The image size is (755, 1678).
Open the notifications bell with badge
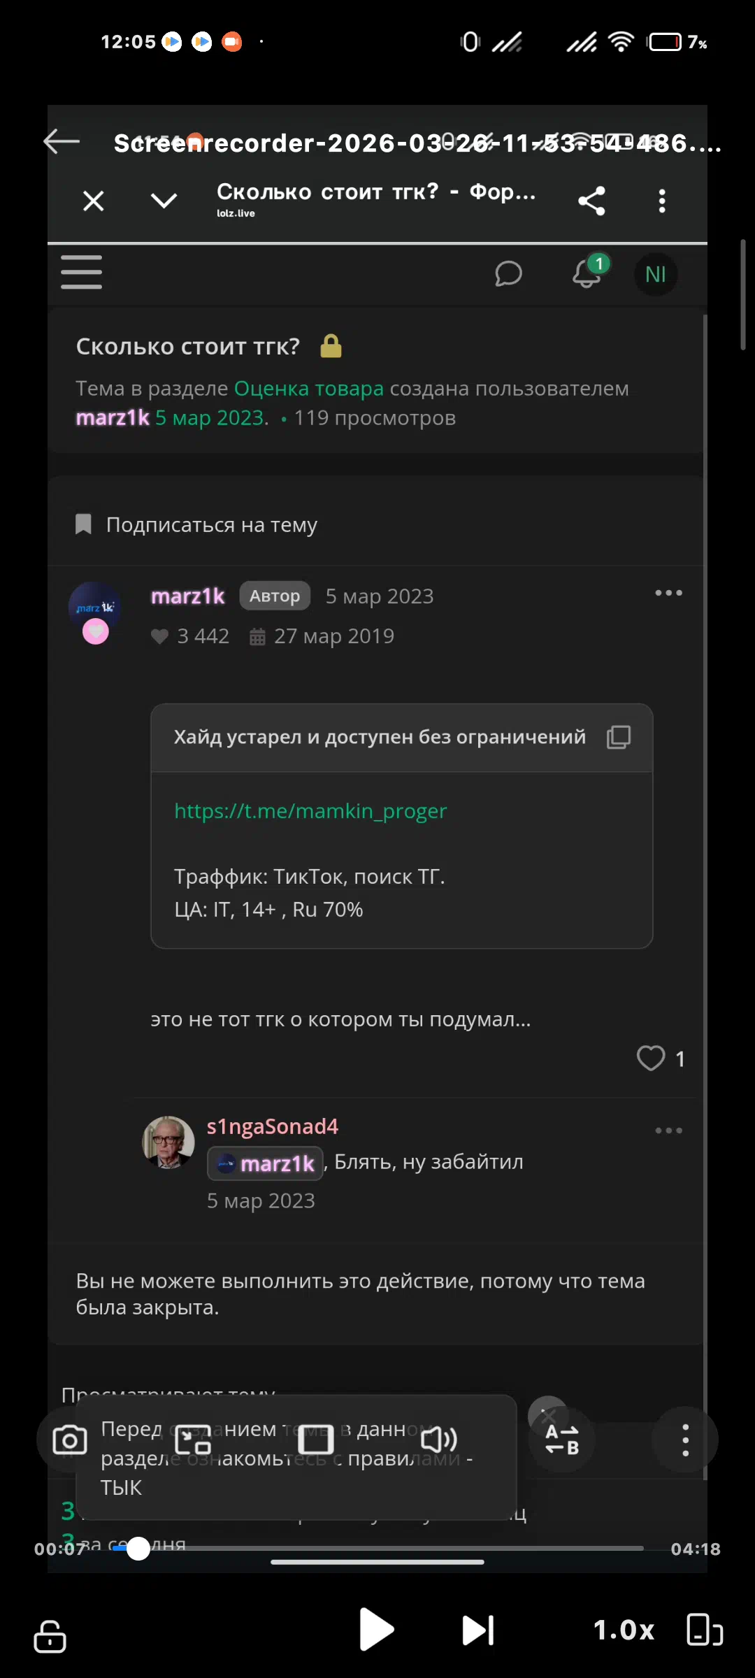tap(587, 273)
